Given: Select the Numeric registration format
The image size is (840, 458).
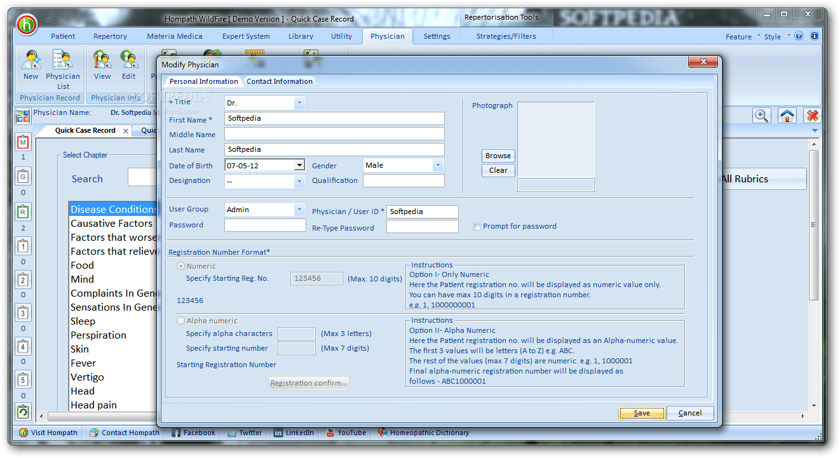Looking at the screenshot, I should point(180,266).
